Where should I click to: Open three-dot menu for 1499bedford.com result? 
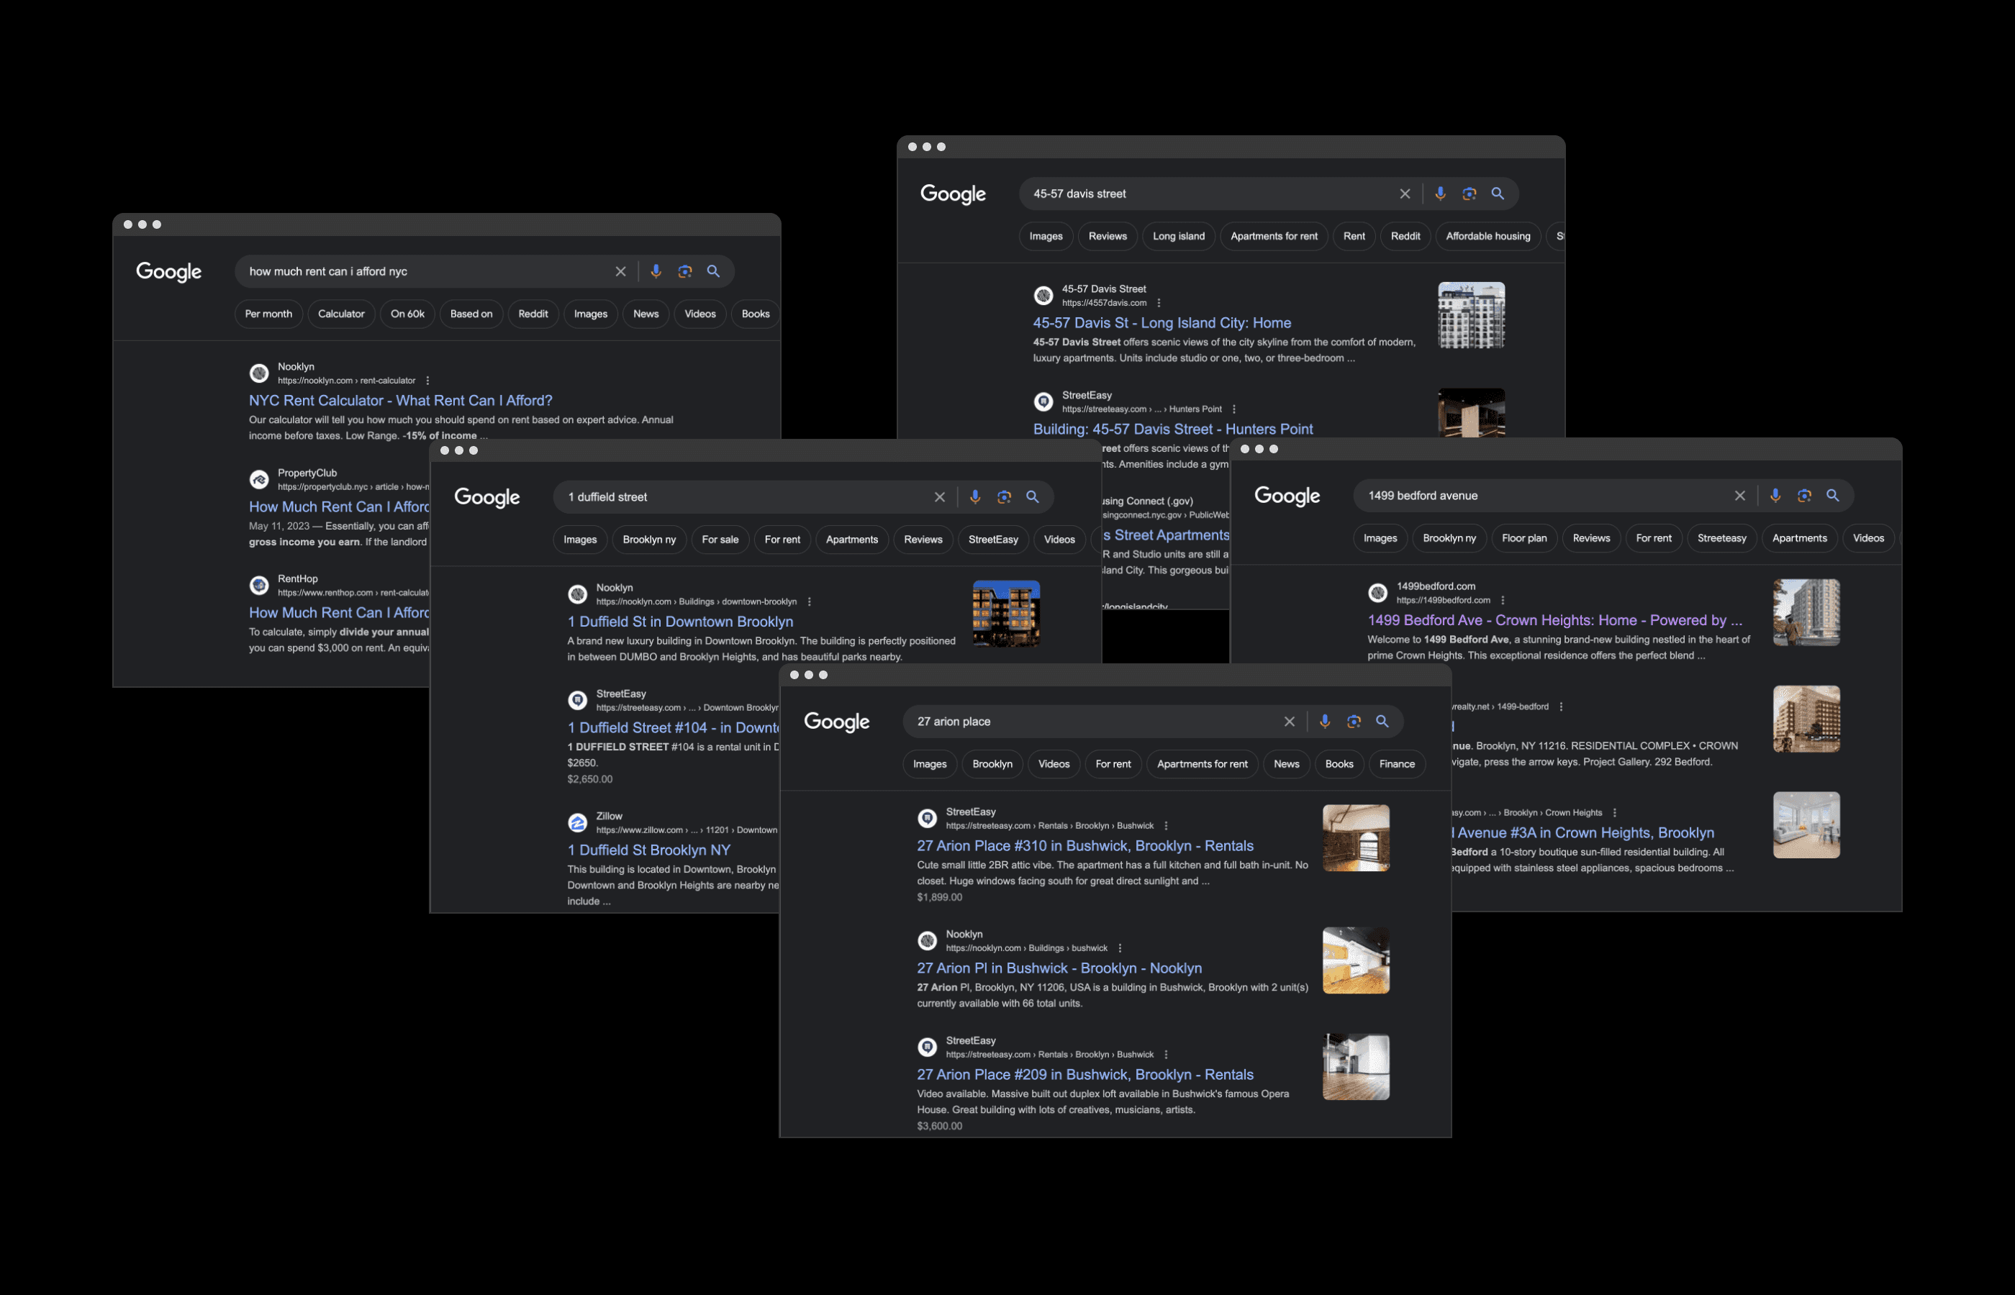tap(1503, 601)
